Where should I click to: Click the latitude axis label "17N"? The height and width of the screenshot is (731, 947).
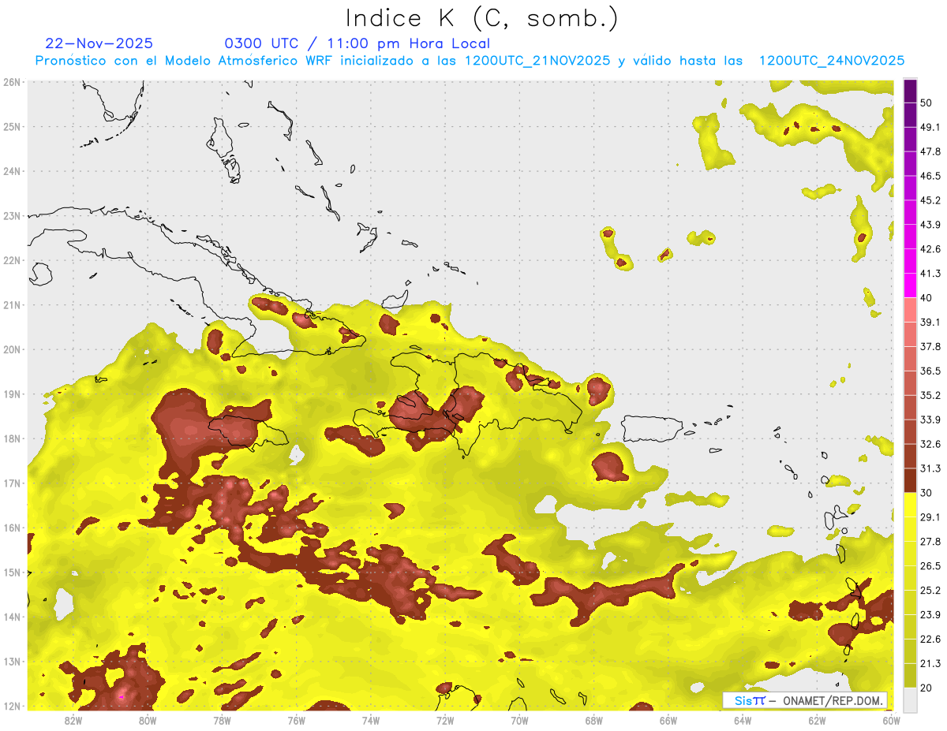12,483
